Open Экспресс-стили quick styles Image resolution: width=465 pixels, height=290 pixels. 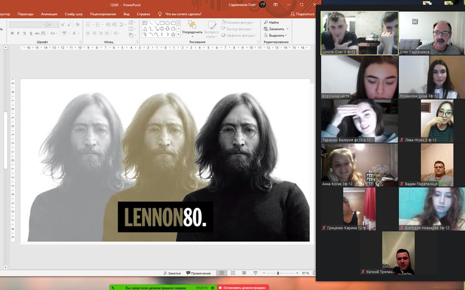click(211, 29)
